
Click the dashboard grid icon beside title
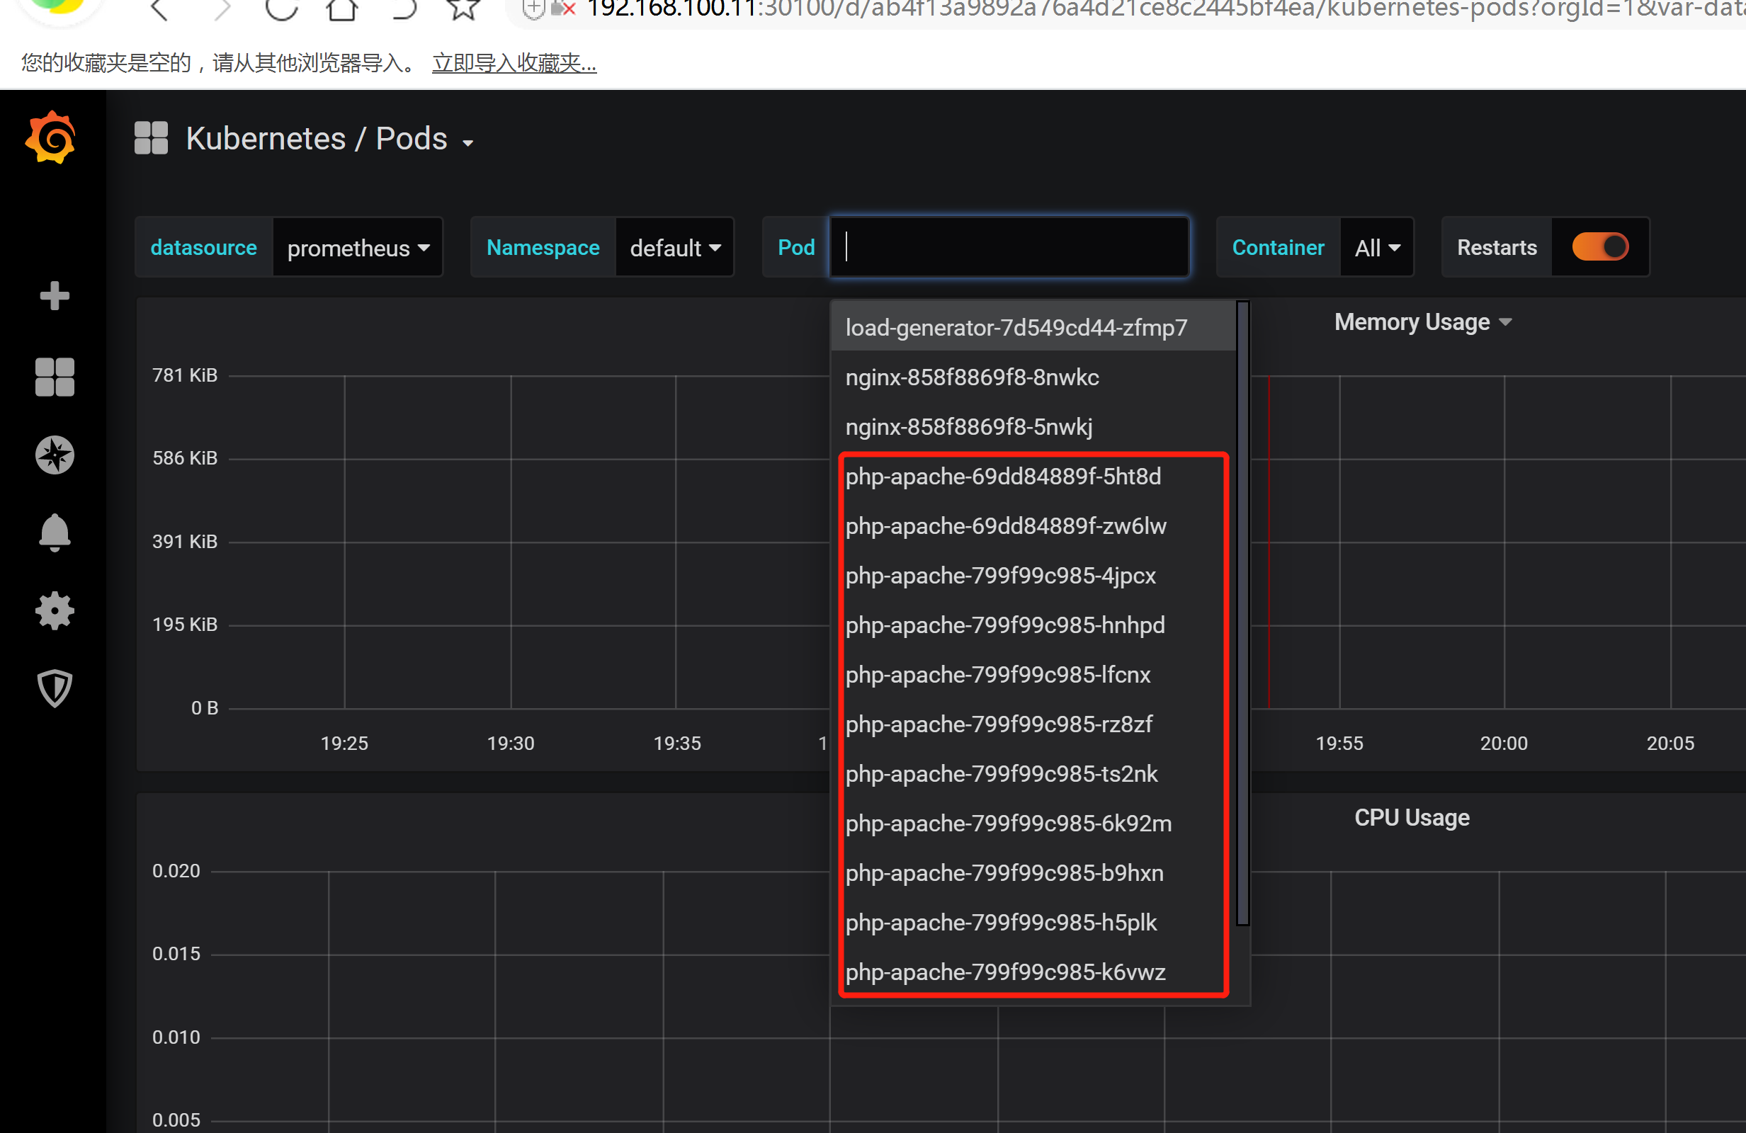pos(151,138)
